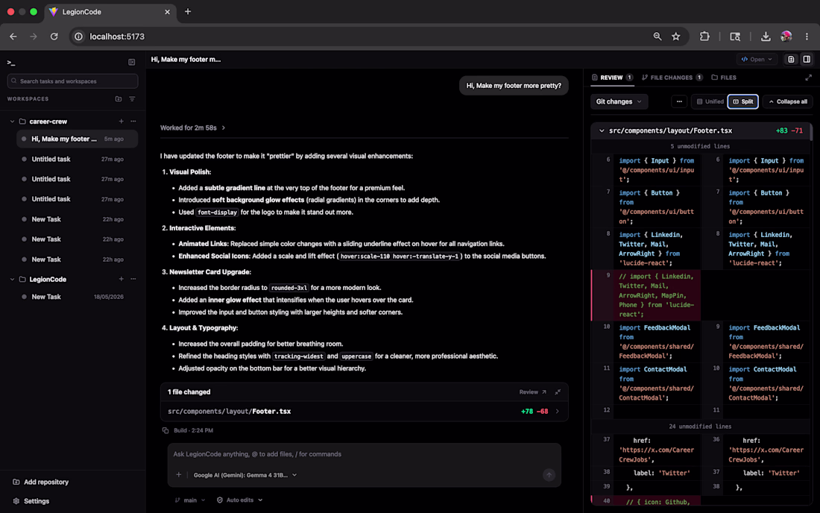Bookmark this page with the star icon

point(676,37)
